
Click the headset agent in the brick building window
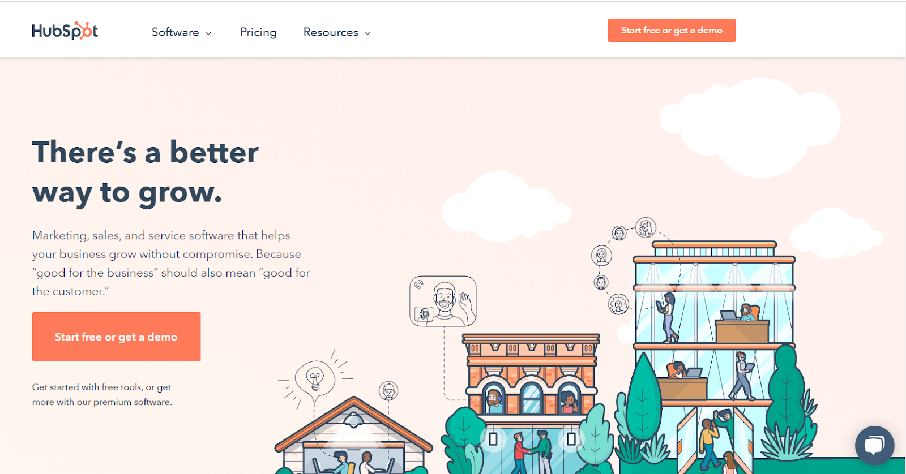click(x=494, y=400)
